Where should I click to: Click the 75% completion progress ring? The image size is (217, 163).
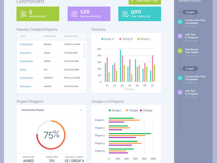point(51,135)
